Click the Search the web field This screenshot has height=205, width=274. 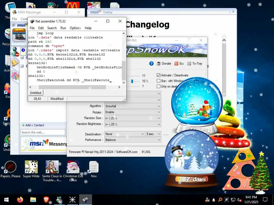coord(43,132)
